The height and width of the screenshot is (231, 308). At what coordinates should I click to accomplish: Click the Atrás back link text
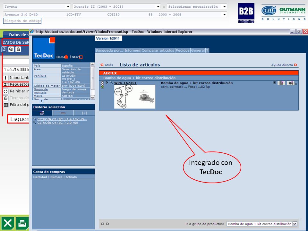109,65
